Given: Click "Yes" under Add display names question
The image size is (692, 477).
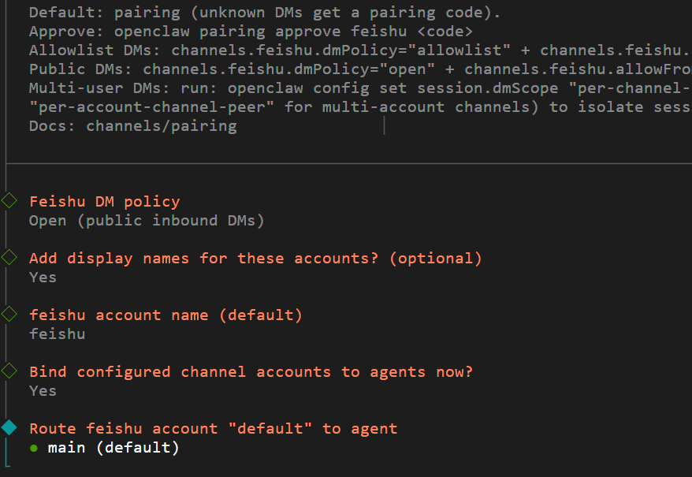Looking at the screenshot, I should tap(43, 278).
